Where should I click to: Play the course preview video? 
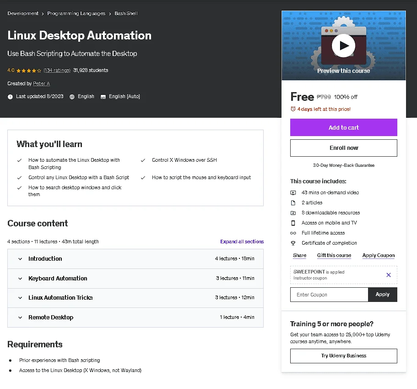point(343,45)
